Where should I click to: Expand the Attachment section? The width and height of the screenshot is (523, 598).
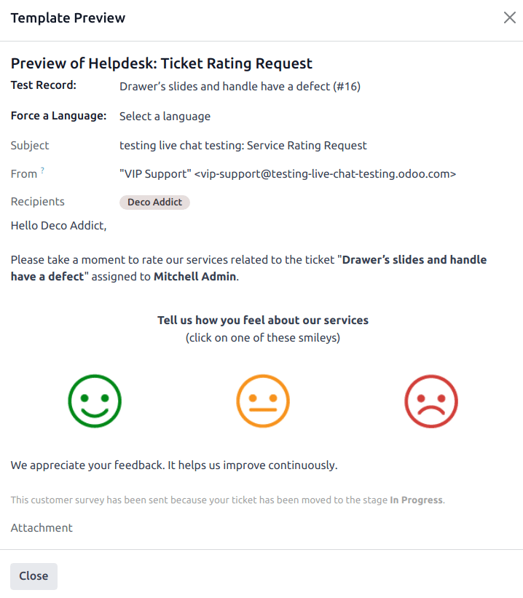point(42,527)
